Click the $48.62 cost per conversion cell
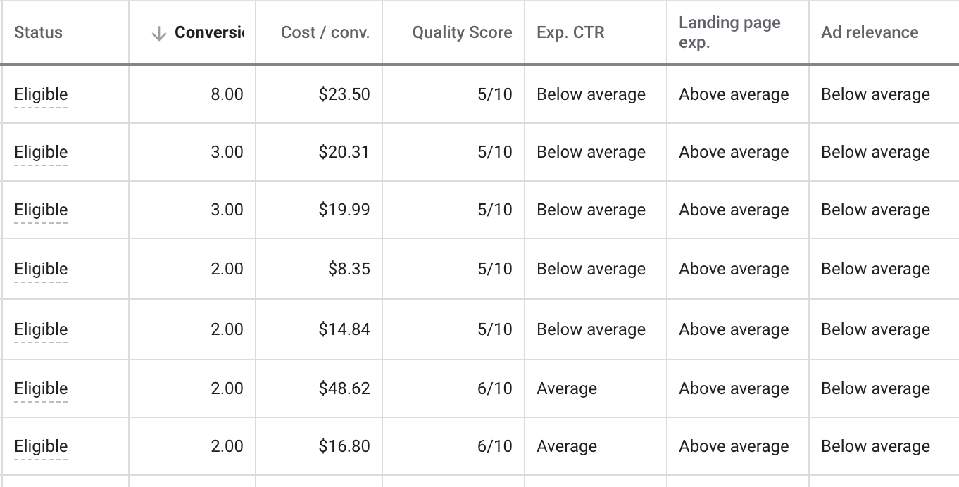This screenshot has width=959, height=487. pos(344,388)
